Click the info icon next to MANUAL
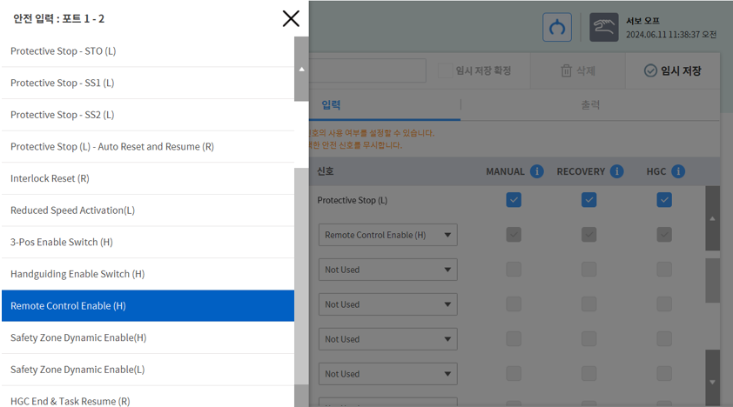 [x=537, y=171]
